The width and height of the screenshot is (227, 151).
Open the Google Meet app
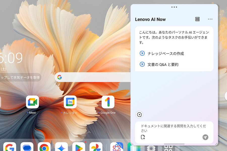click(33, 102)
